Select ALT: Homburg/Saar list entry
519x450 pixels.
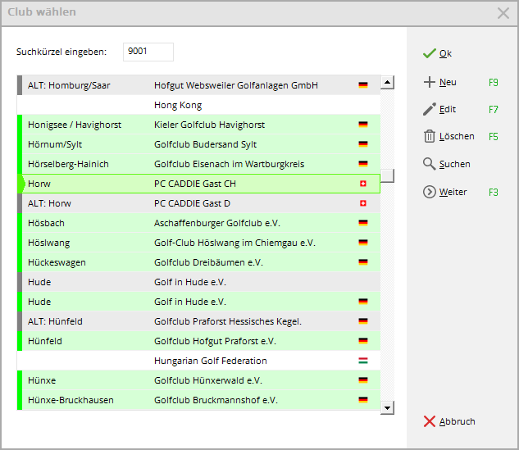click(197, 85)
